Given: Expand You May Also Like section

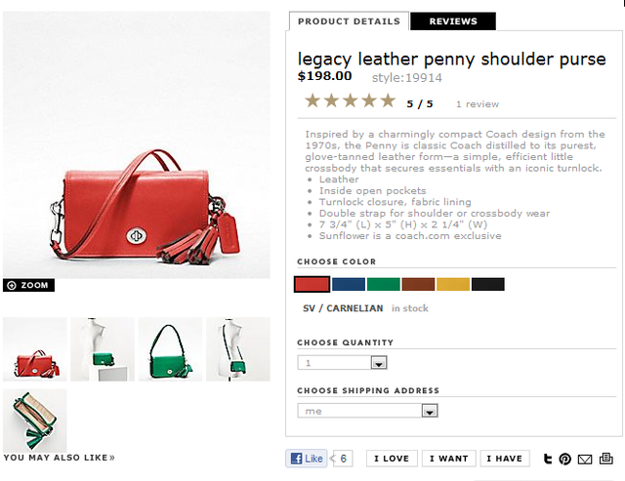Looking at the screenshot, I should click(59, 458).
